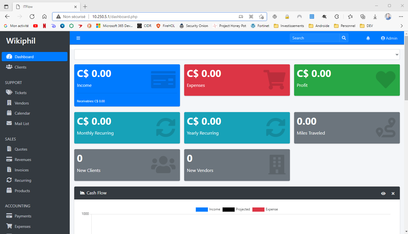Screen dimensions: 408x234
Task: Navigate to Vendors in the sidebar
Action: point(21,103)
